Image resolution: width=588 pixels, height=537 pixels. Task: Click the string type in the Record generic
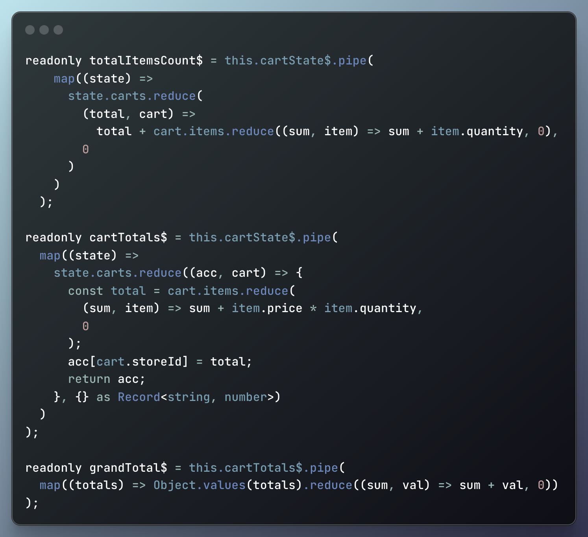tap(189, 397)
